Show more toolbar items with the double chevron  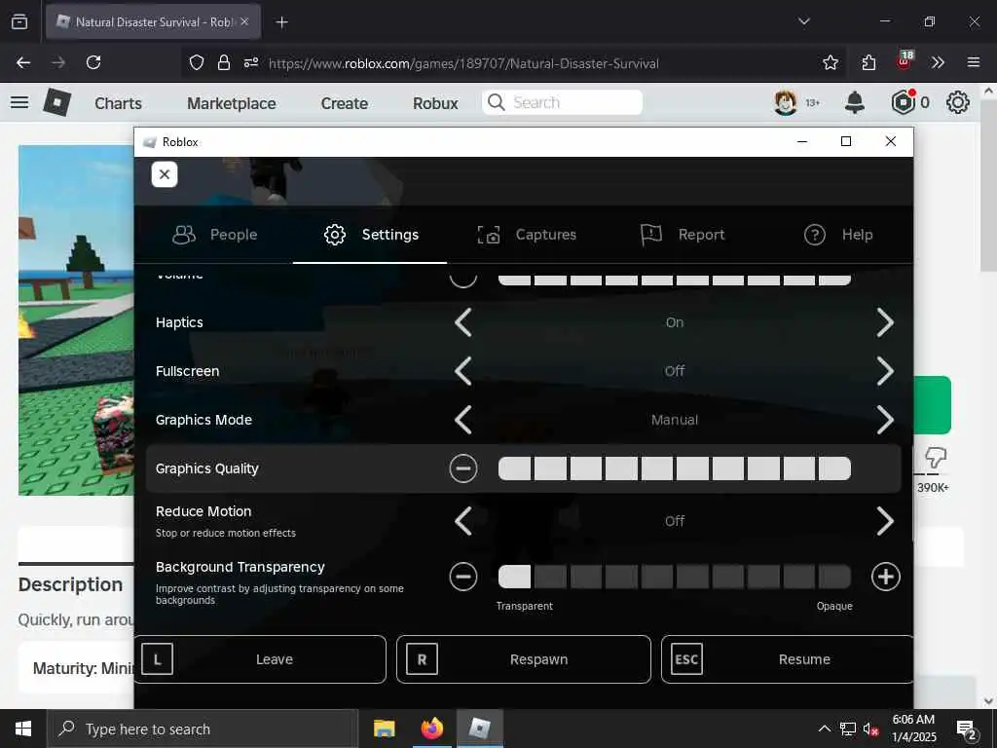pos(938,62)
